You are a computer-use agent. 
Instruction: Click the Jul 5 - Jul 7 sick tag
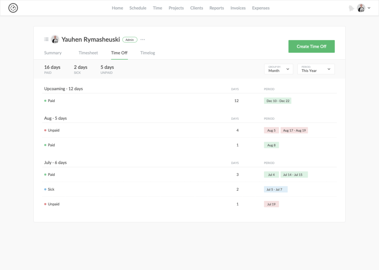tap(275, 190)
